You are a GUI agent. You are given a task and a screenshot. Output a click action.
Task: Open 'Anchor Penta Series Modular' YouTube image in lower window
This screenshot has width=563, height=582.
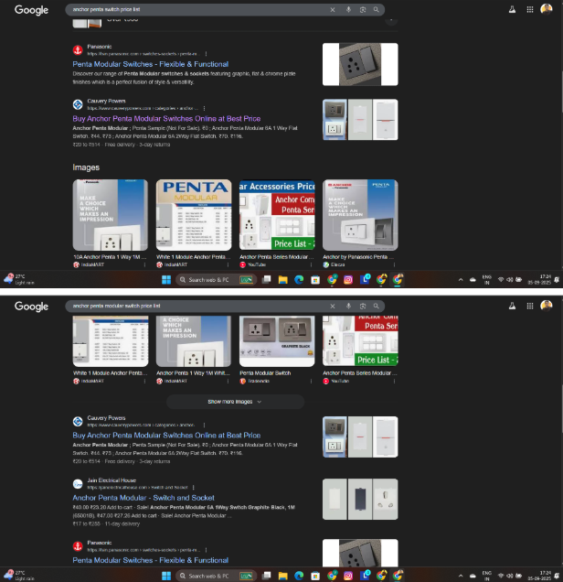360,341
